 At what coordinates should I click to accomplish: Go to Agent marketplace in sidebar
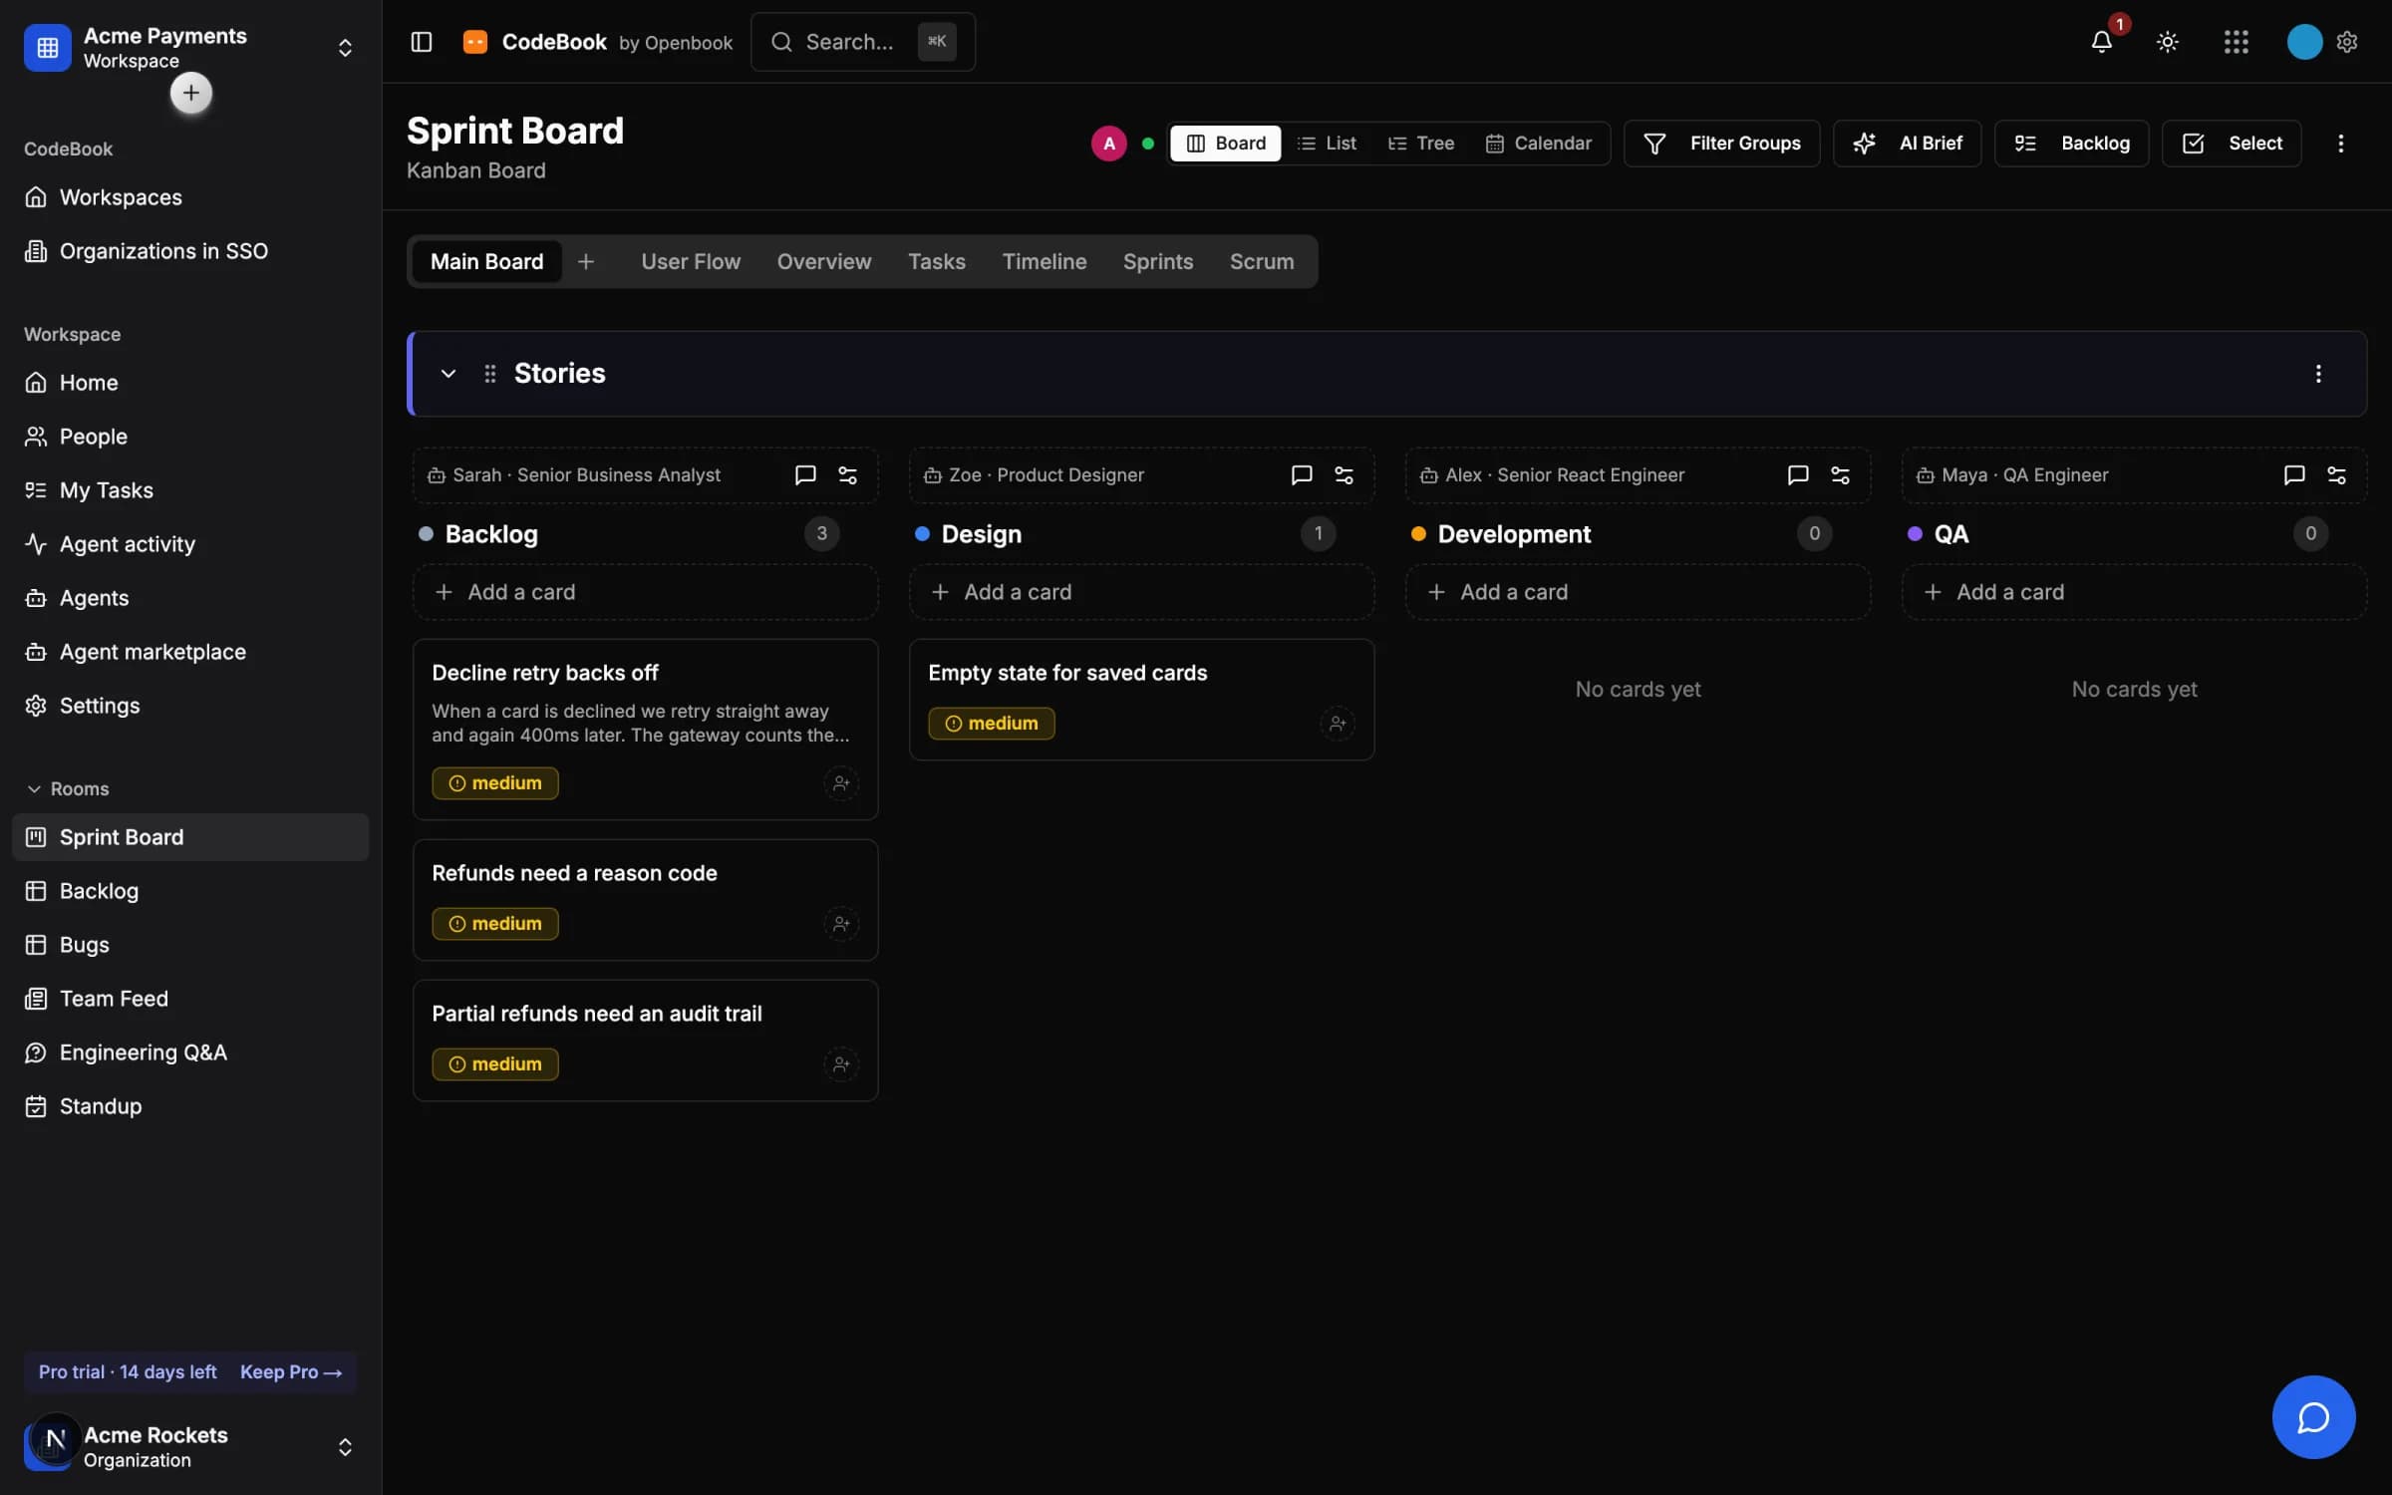pos(189,652)
